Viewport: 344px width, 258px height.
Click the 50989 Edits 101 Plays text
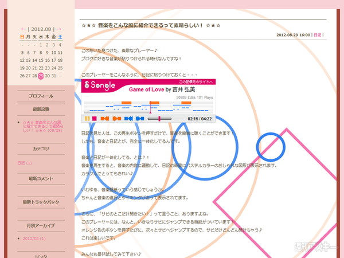[194, 97]
